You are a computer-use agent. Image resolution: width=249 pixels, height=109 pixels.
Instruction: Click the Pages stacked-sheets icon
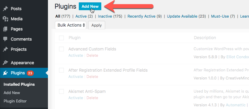tap(5, 29)
